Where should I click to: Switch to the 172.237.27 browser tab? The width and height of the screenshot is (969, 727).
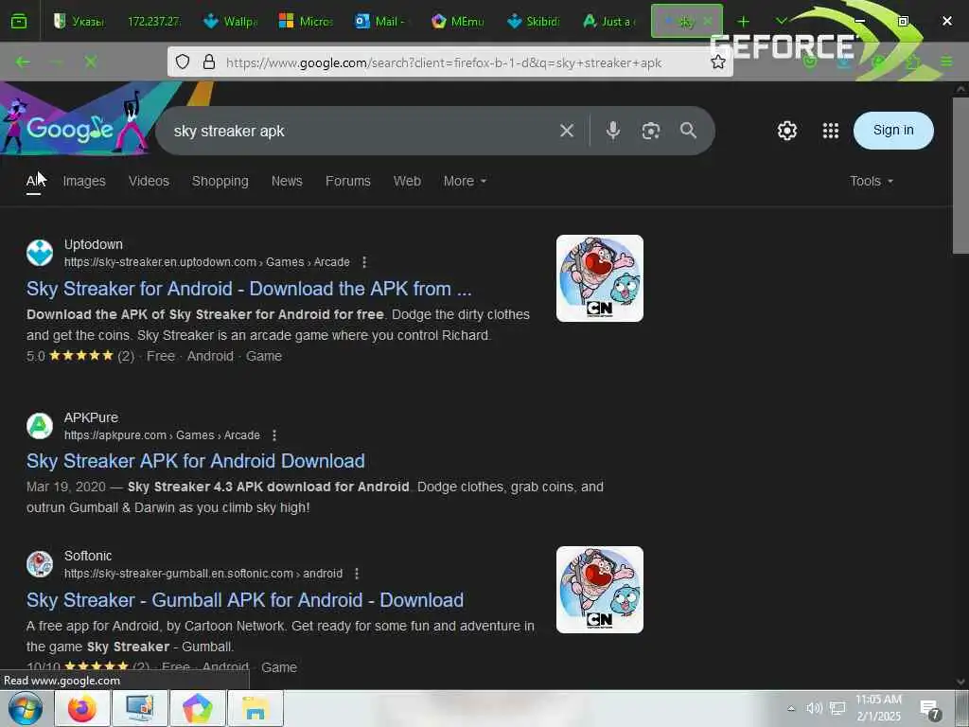[154, 21]
